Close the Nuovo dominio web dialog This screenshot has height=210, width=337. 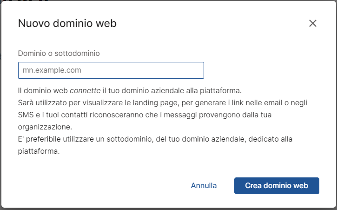[x=313, y=23]
